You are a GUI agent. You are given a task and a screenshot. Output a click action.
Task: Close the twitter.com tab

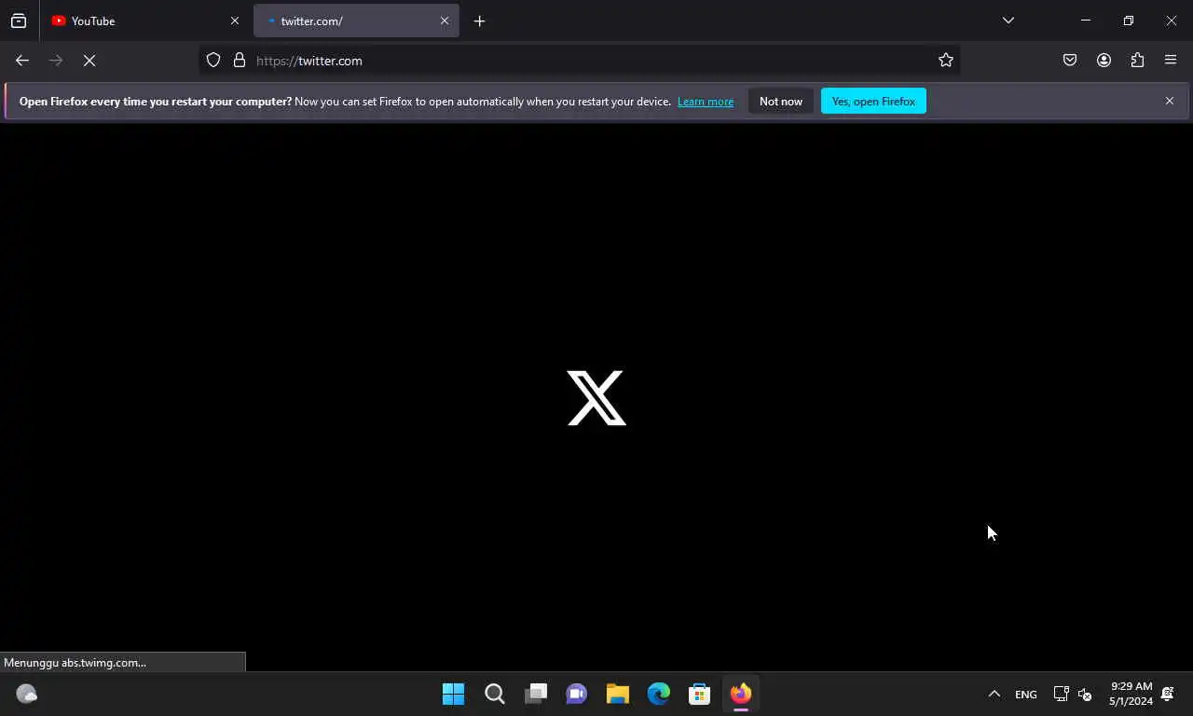[445, 21]
